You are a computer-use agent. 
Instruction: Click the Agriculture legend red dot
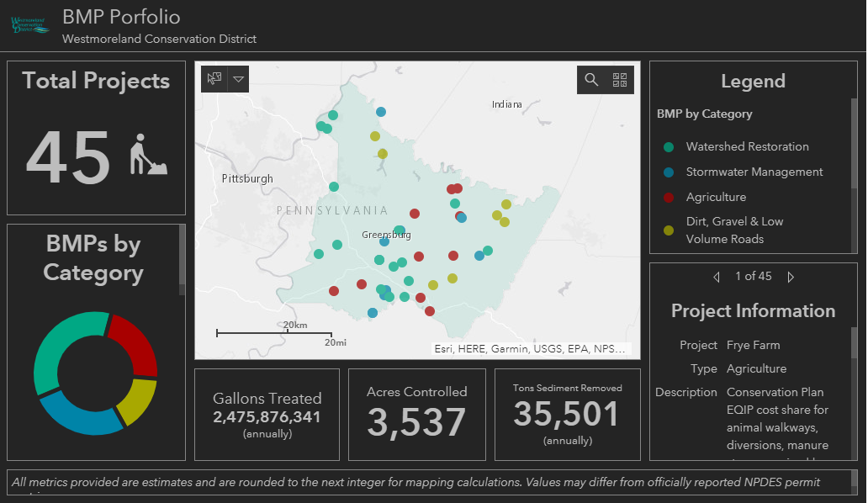[669, 197]
